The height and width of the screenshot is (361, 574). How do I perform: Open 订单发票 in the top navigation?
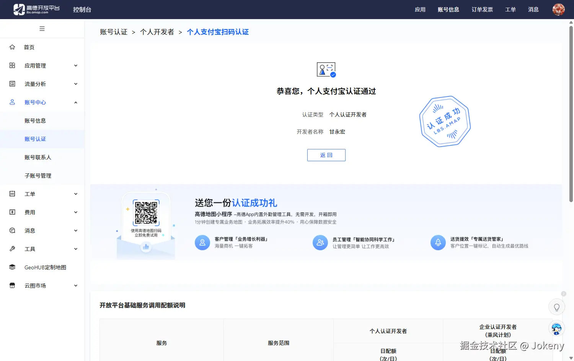tap(482, 10)
